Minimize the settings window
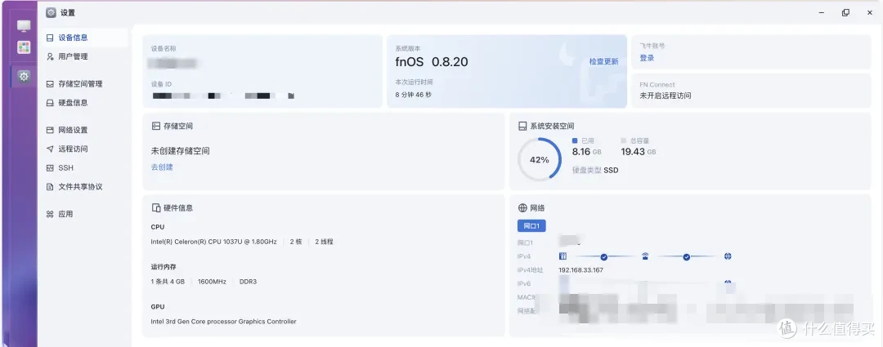 click(x=821, y=12)
